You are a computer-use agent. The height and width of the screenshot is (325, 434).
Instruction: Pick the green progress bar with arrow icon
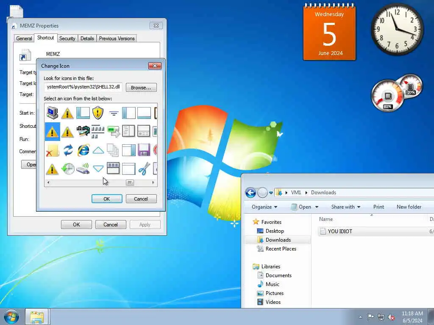coord(114,131)
